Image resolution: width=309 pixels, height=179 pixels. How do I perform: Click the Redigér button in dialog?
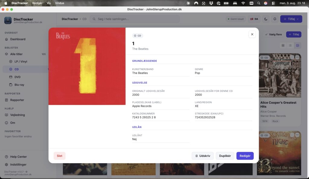coord(245,156)
